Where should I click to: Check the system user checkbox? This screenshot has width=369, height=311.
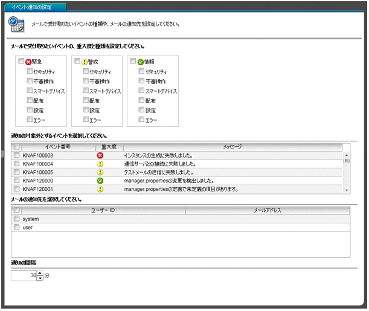coord(17,219)
